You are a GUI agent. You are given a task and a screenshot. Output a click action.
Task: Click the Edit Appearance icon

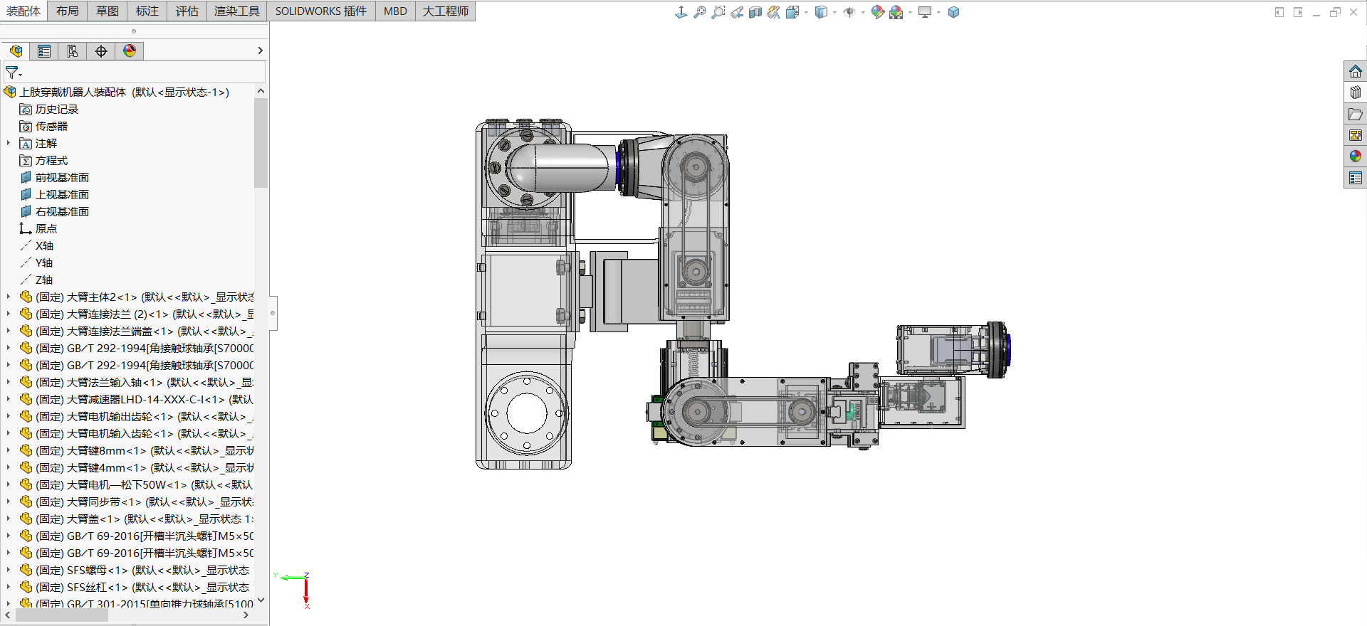click(x=878, y=12)
